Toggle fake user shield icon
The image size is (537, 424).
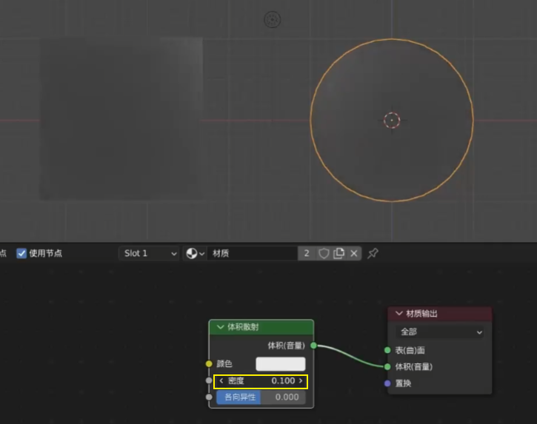[324, 253]
